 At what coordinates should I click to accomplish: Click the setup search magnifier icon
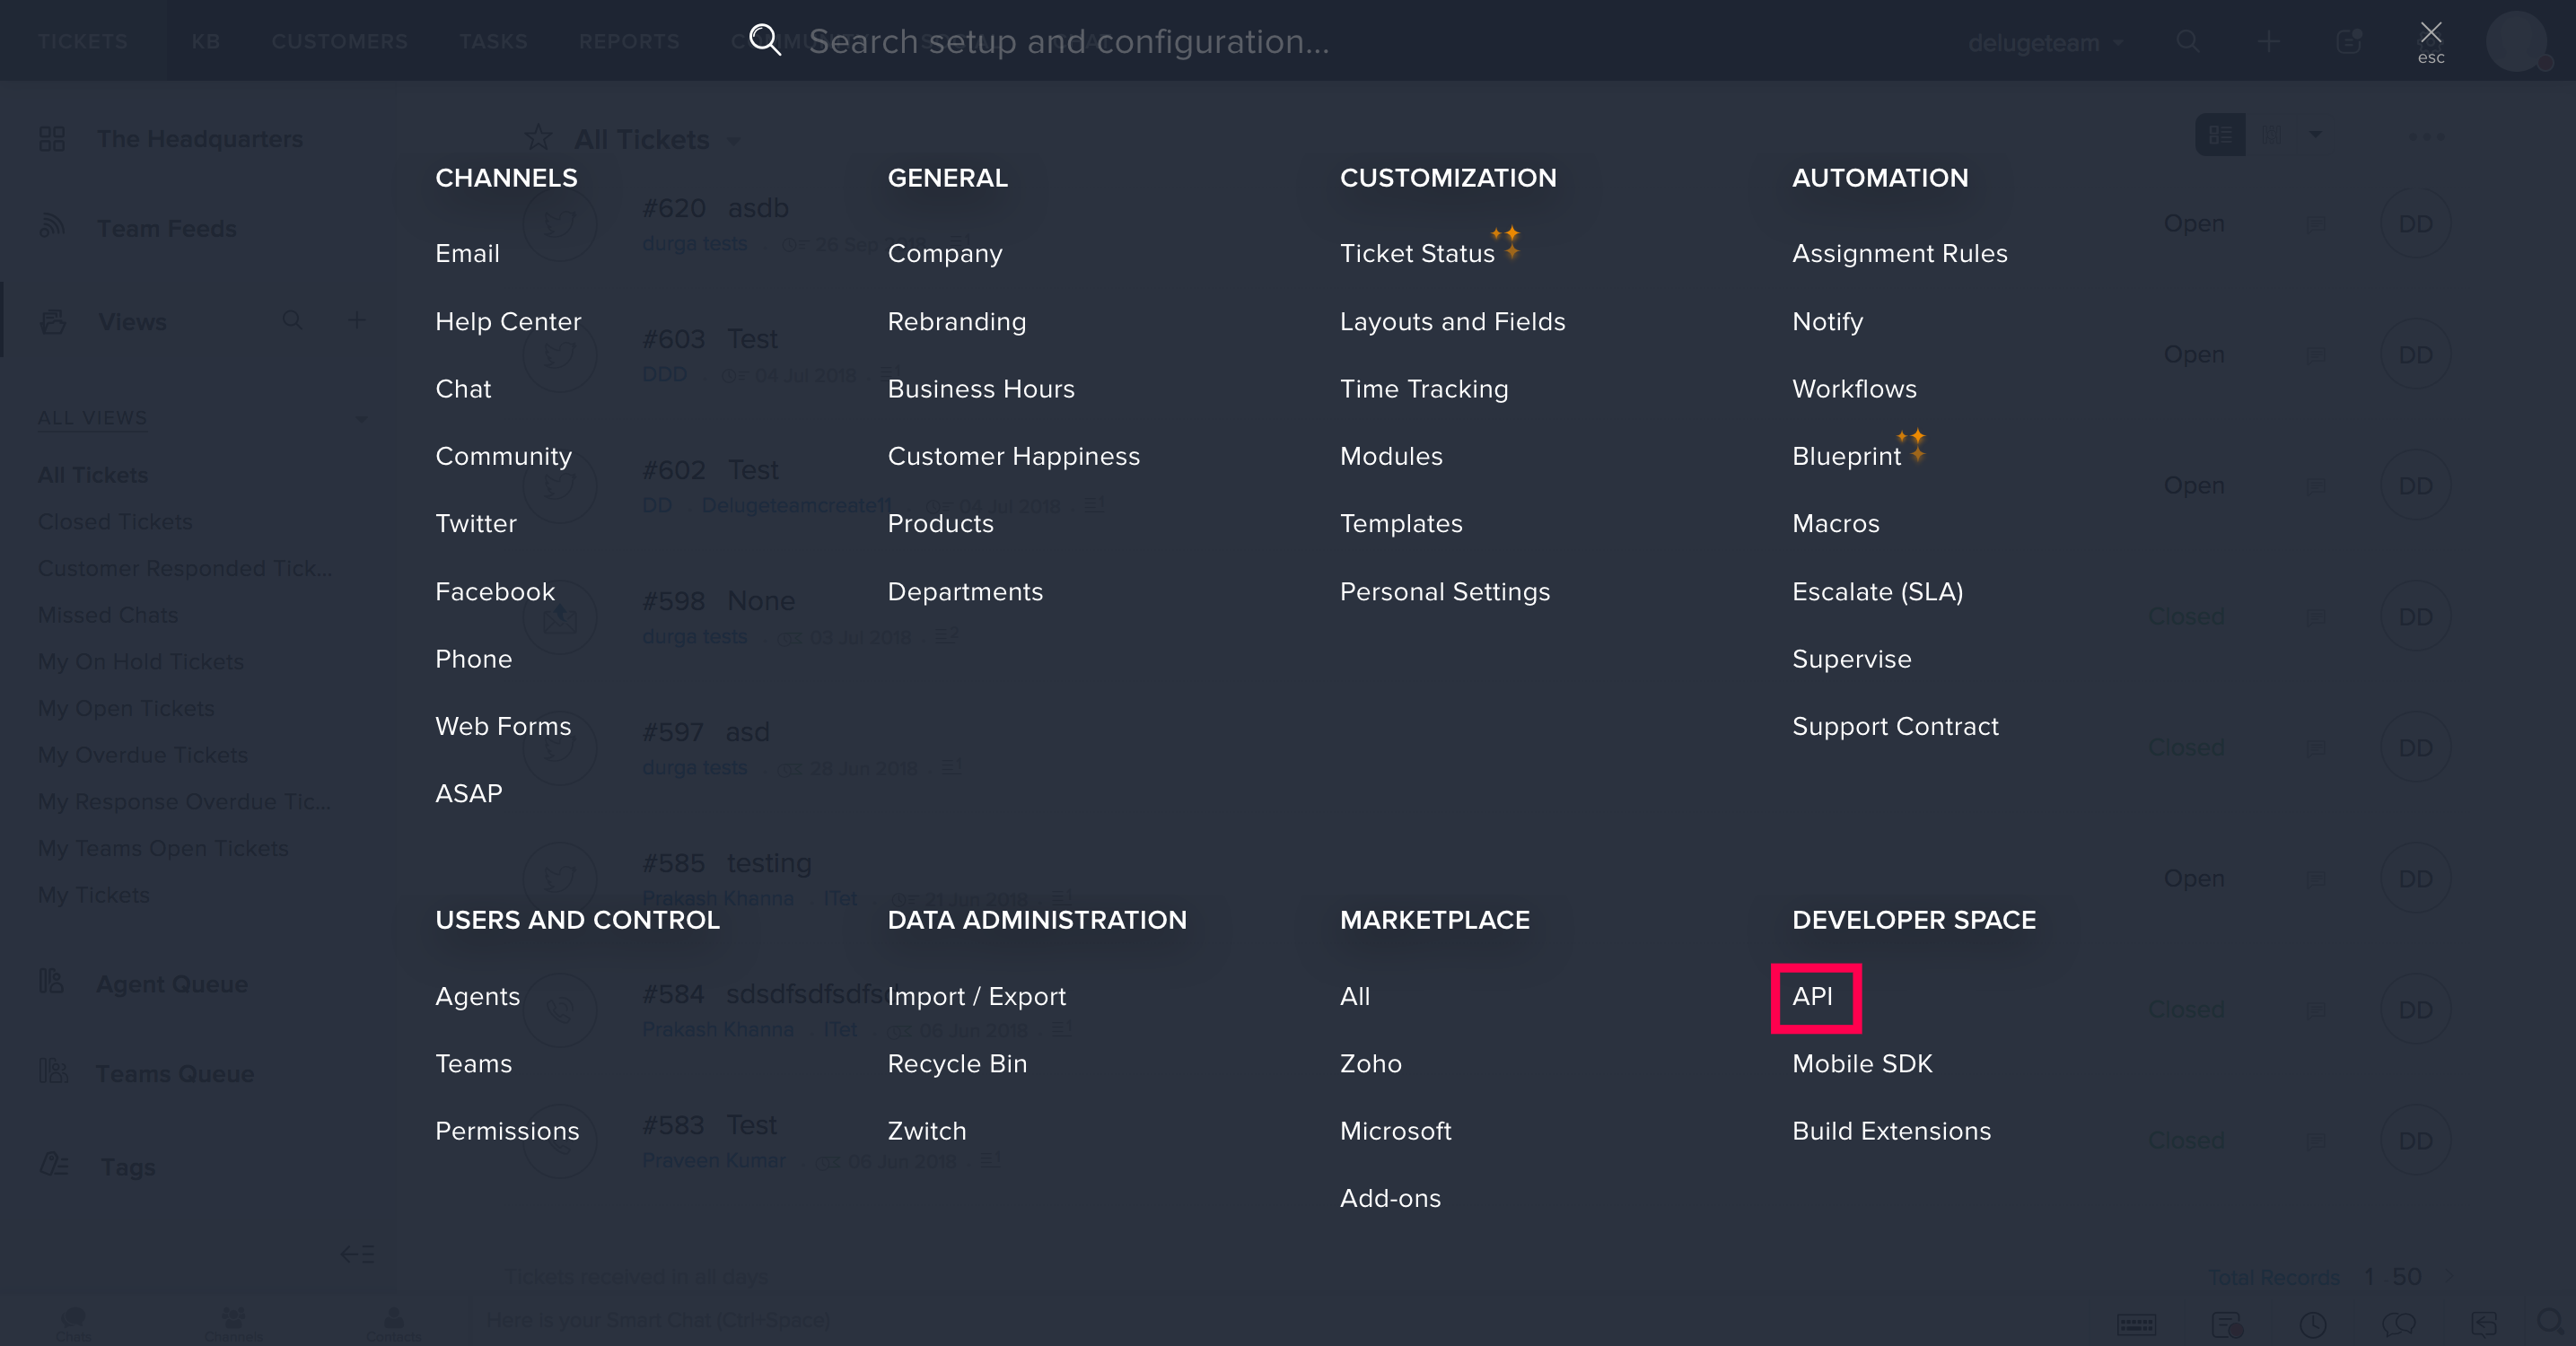(764, 40)
